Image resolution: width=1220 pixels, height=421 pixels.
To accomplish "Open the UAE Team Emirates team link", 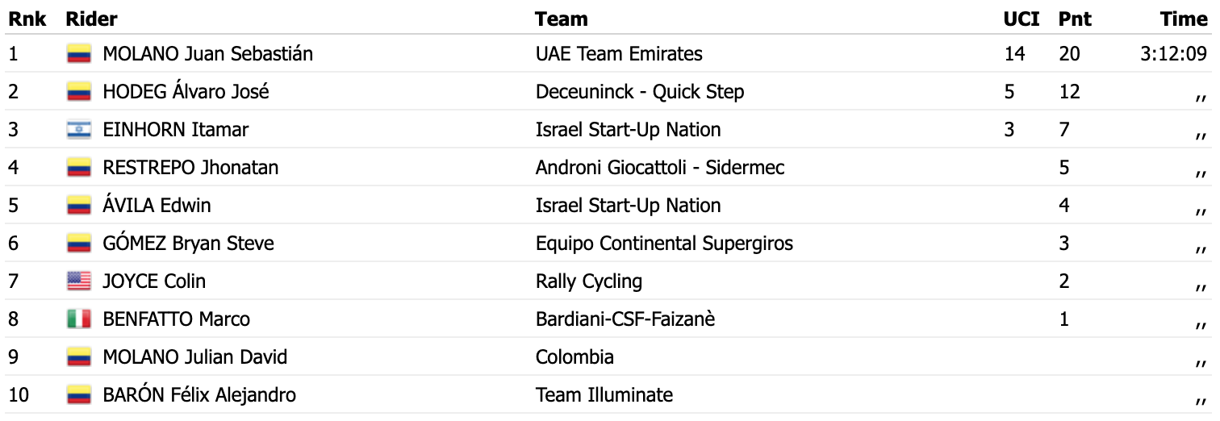I will pyautogui.click(x=619, y=54).
